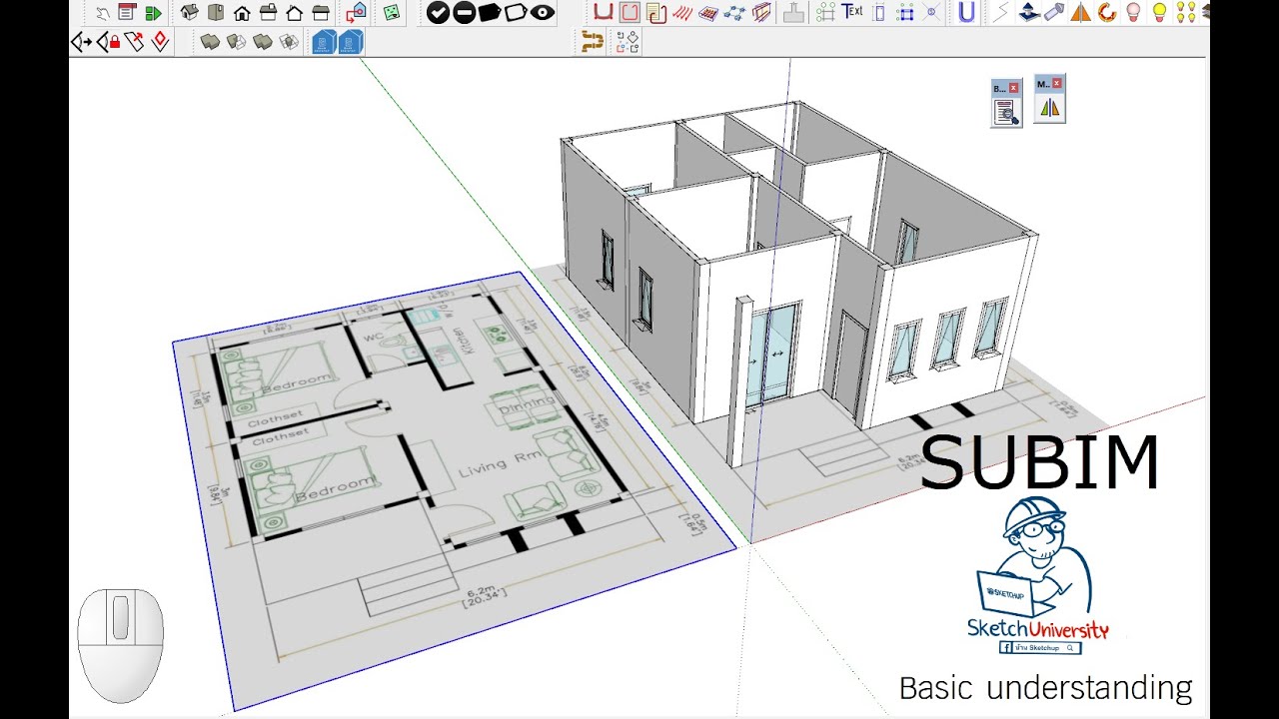Click the four yellow bulbs icon

click(1185, 13)
